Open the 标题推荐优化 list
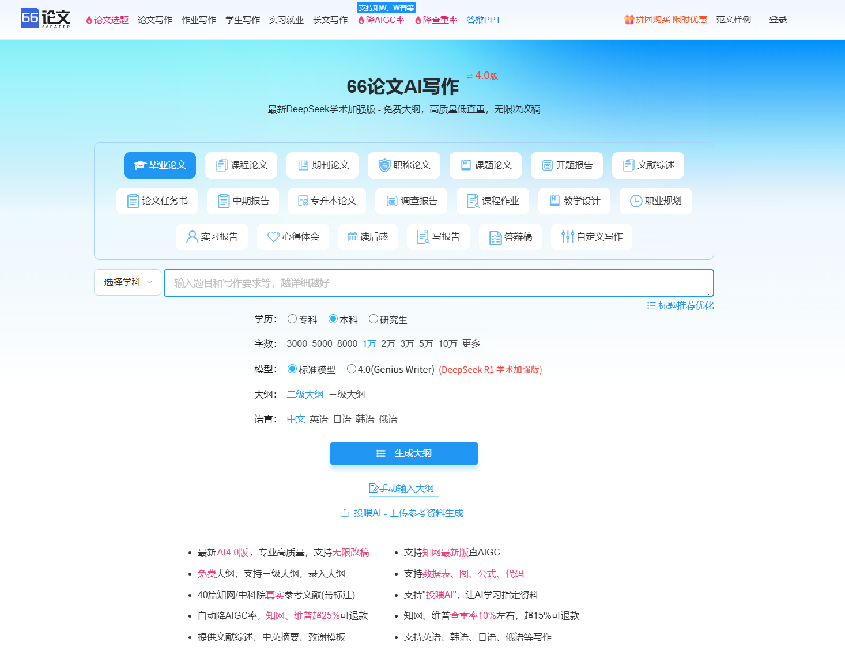Viewport: 845px width, 658px height. coord(680,305)
